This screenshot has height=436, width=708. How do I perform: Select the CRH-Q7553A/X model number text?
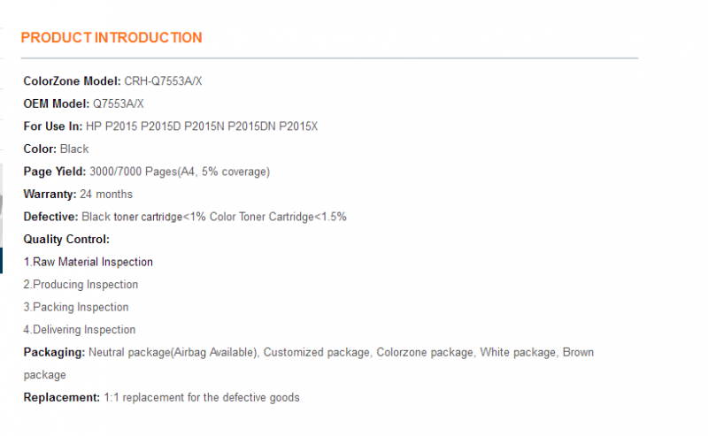tap(163, 81)
